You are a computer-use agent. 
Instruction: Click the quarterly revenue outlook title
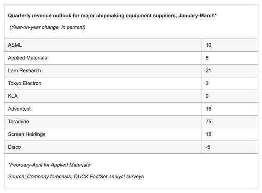(112, 16)
